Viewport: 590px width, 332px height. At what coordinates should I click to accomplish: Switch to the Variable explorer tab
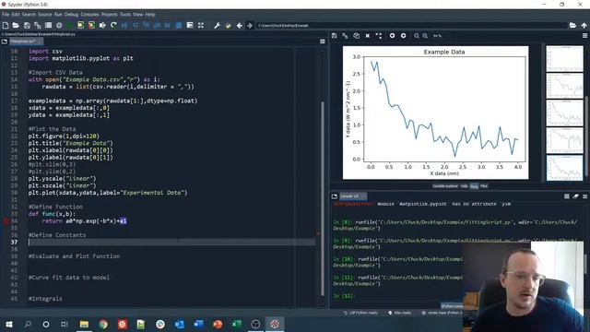tap(445, 186)
